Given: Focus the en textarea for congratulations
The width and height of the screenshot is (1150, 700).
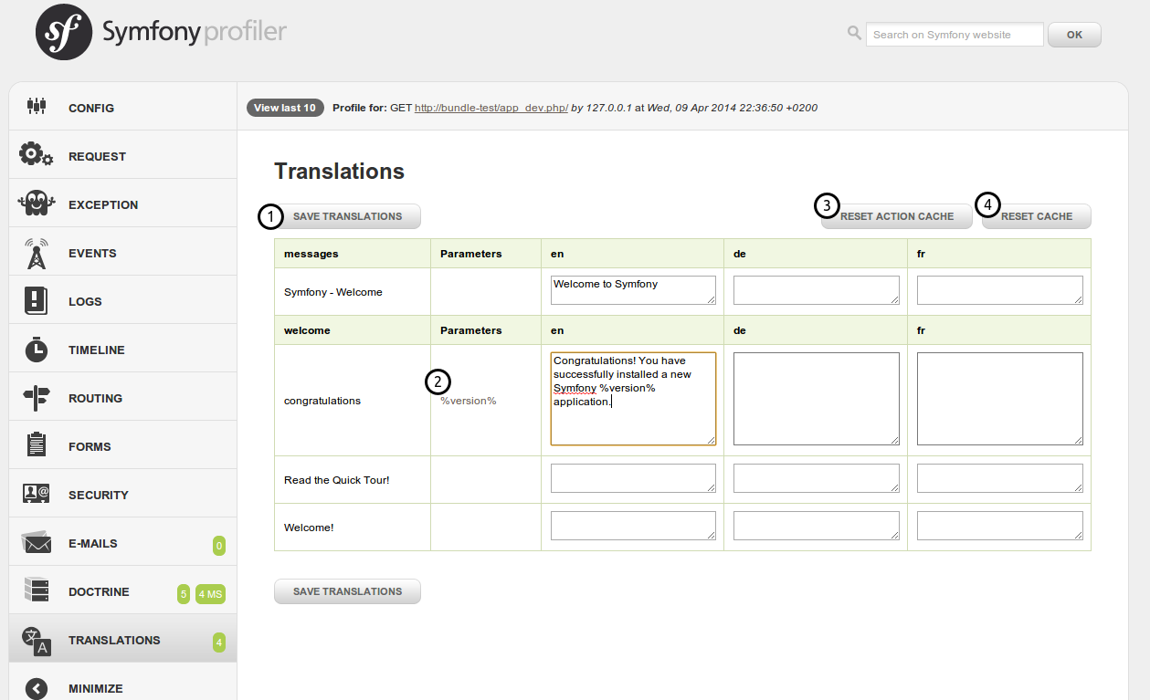Looking at the screenshot, I should click(x=633, y=399).
